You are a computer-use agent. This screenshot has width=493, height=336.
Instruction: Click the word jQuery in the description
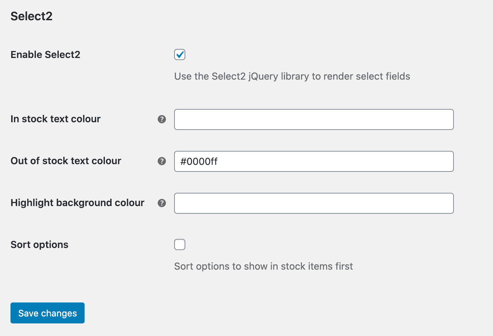click(263, 76)
